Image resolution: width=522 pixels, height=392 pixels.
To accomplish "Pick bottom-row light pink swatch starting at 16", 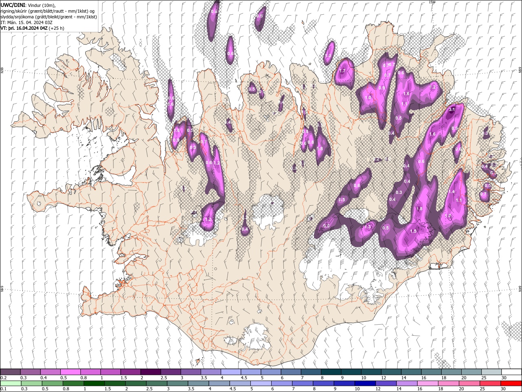I will [x=427, y=383].
